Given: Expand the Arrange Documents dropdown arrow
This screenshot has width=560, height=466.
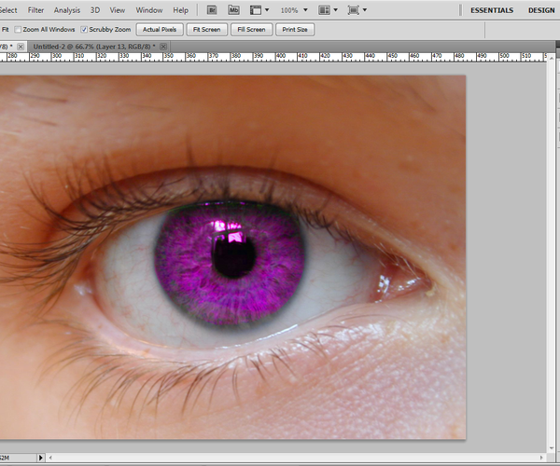Looking at the screenshot, I should (x=335, y=10).
